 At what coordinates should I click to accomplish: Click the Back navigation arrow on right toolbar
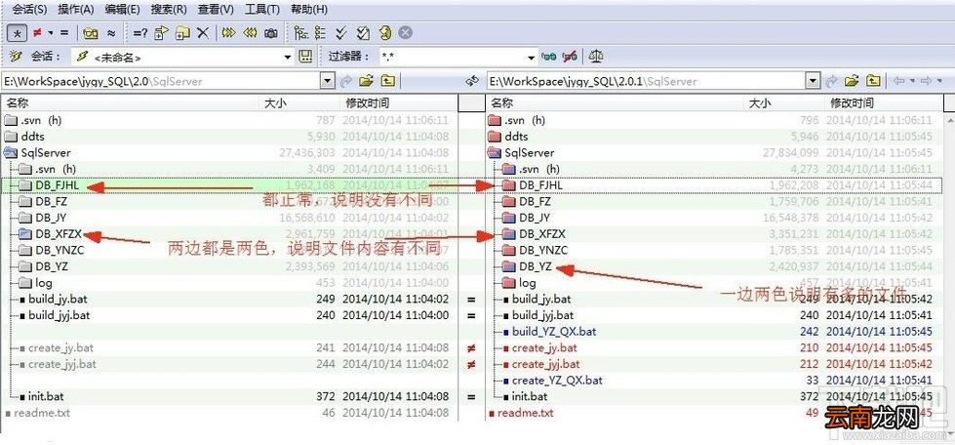pos(898,80)
